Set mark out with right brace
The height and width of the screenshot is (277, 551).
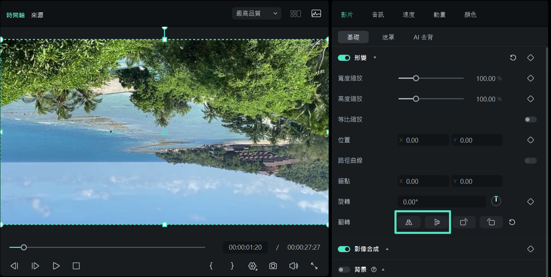tap(232, 266)
